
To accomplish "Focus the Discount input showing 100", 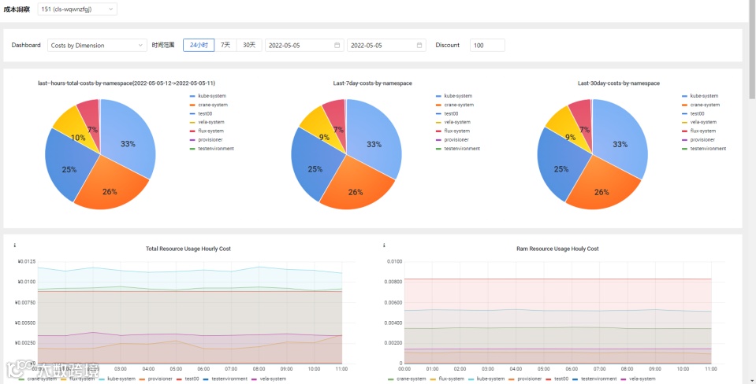I will [x=487, y=45].
